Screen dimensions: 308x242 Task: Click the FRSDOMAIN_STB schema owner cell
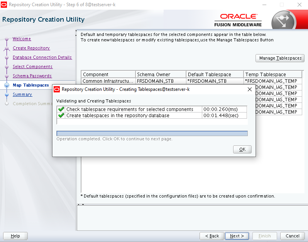tap(161, 81)
